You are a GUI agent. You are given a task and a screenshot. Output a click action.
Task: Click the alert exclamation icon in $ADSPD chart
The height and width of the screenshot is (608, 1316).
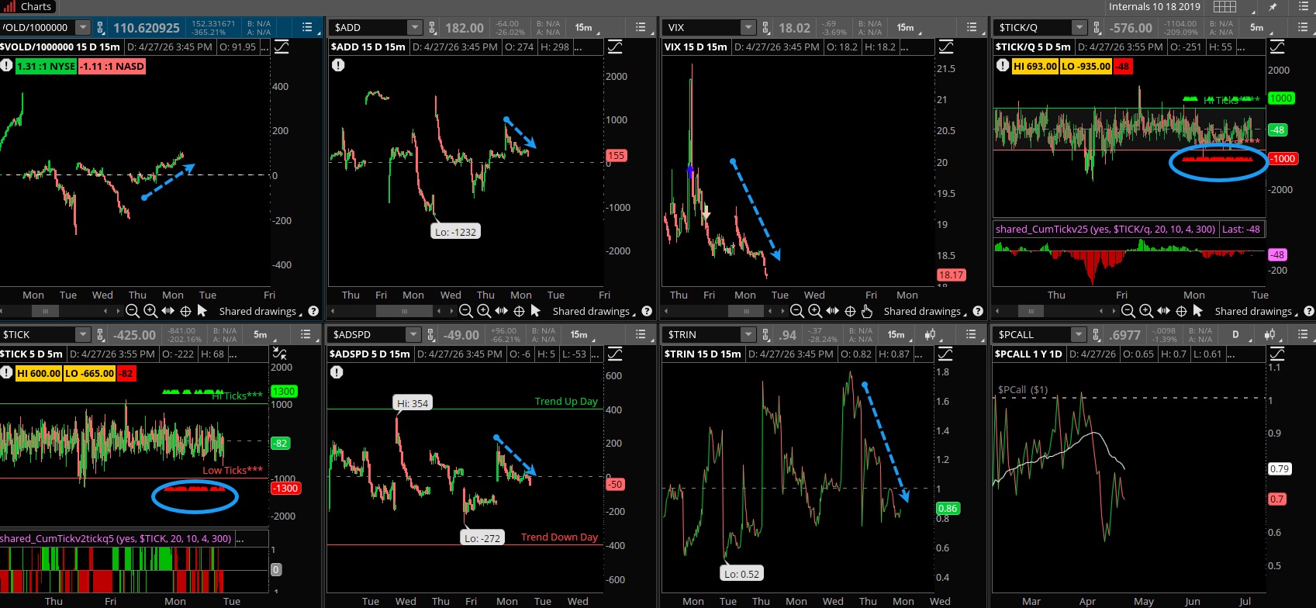[x=337, y=372]
